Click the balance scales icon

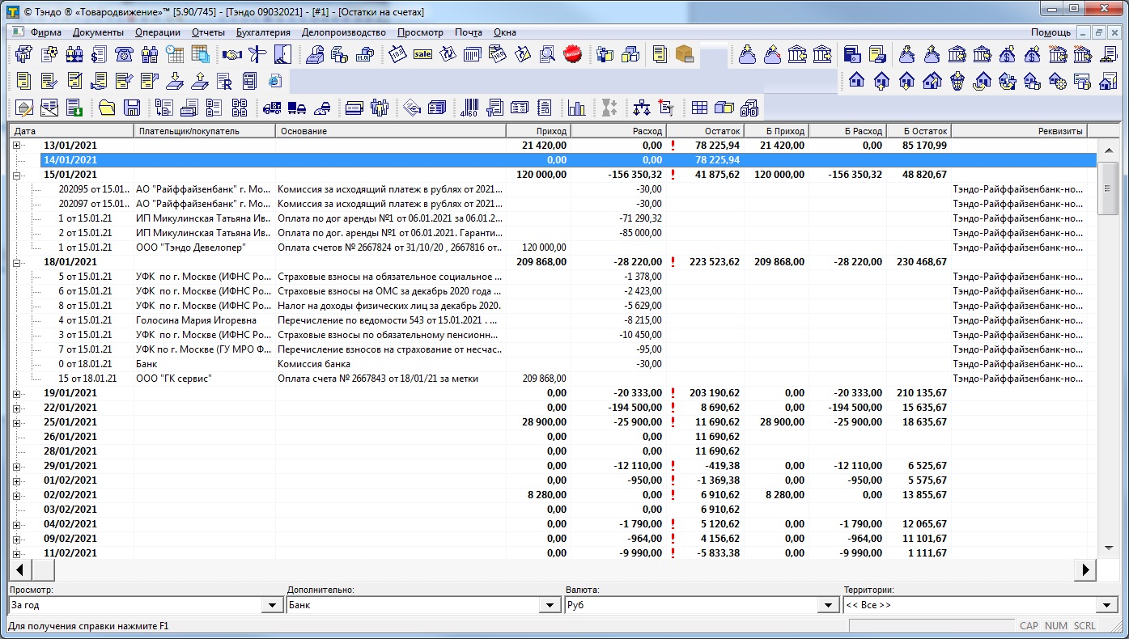point(642,107)
